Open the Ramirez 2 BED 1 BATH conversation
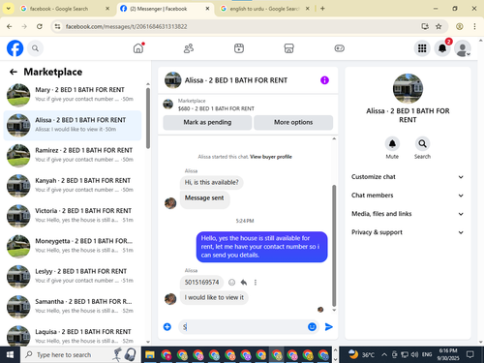484x363 pixels. 73,156
